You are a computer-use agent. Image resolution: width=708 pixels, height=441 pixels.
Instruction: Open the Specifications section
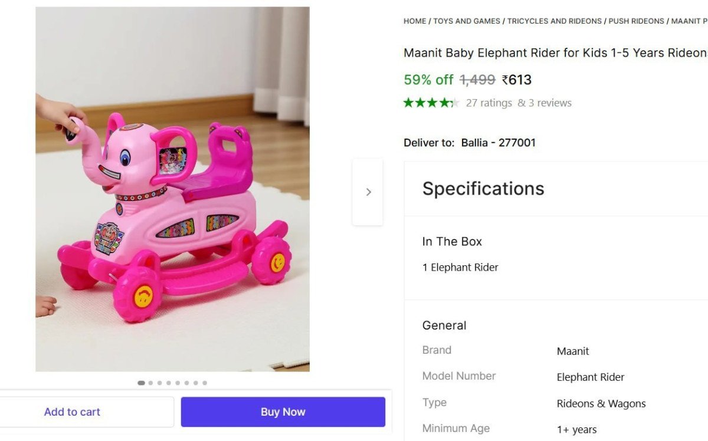click(x=483, y=188)
